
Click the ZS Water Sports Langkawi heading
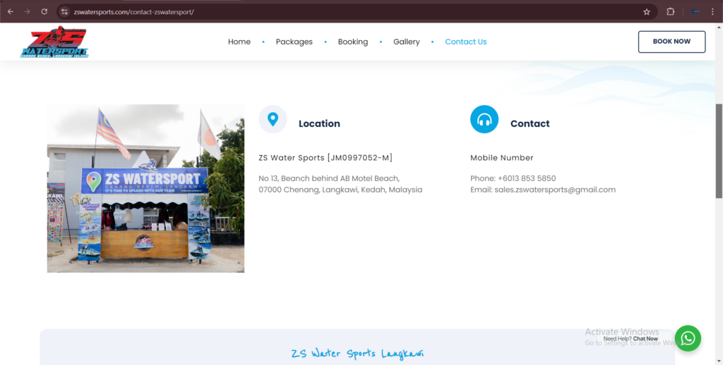click(x=357, y=354)
